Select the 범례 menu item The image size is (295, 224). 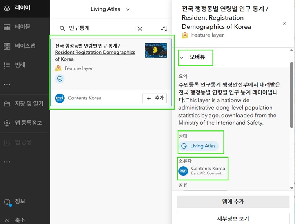click(25, 65)
